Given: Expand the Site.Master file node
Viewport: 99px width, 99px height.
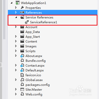Looking at the screenshot, I should coord(16,89).
